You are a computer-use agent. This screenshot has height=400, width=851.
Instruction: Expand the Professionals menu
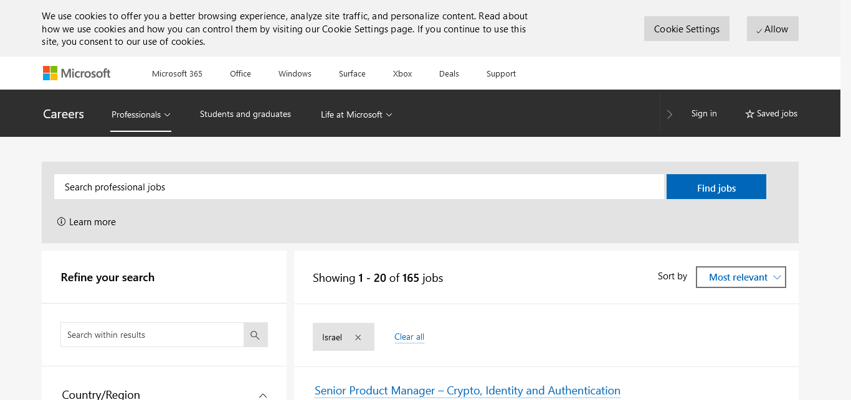pyautogui.click(x=141, y=114)
